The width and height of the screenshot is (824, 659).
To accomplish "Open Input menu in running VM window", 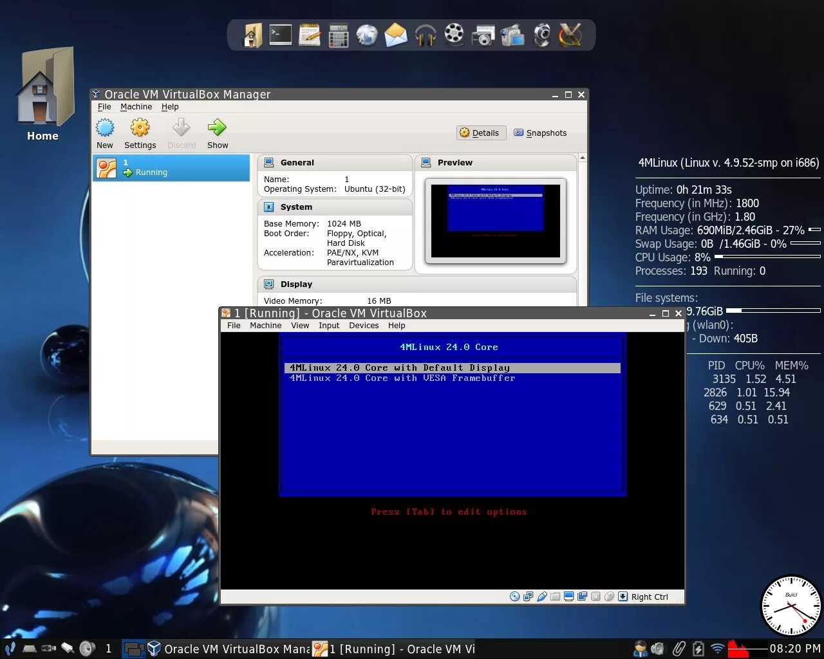I will [x=329, y=326].
